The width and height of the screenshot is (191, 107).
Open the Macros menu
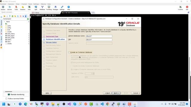pyautogui.click(x=44, y=4)
